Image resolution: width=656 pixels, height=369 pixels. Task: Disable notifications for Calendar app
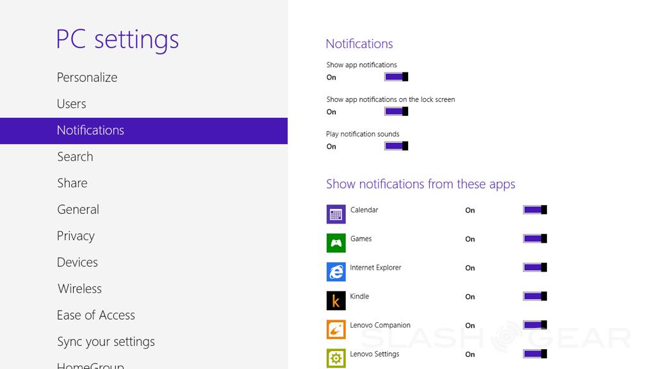click(535, 209)
